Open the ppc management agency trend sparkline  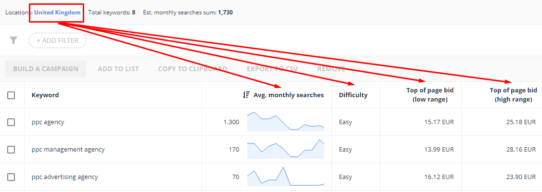point(286,149)
